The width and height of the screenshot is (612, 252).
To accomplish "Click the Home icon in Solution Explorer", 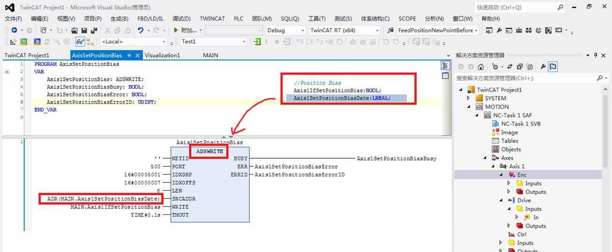I will (x=480, y=67).
